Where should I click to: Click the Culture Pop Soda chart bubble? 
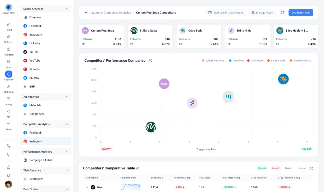tap(164, 84)
